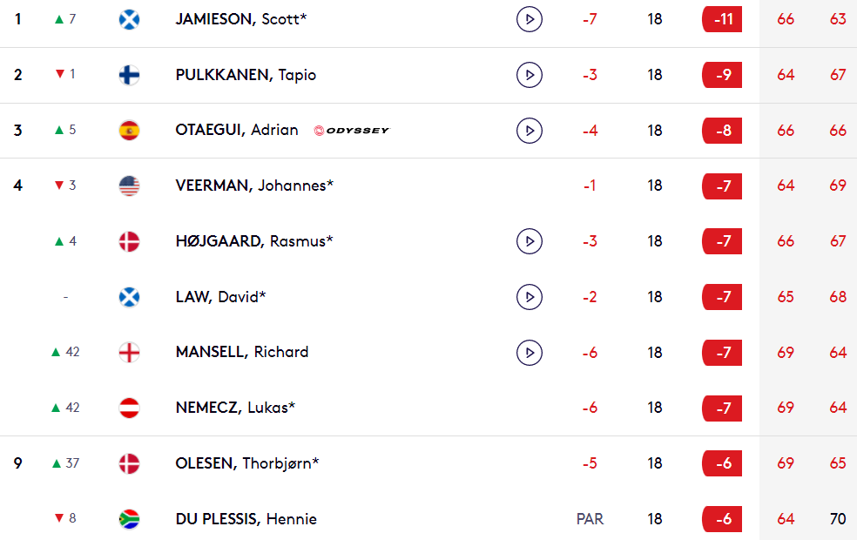Click Austria flag beside Nemecz
The height and width of the screenshot is (540, 857).
(x=129, y=408)
